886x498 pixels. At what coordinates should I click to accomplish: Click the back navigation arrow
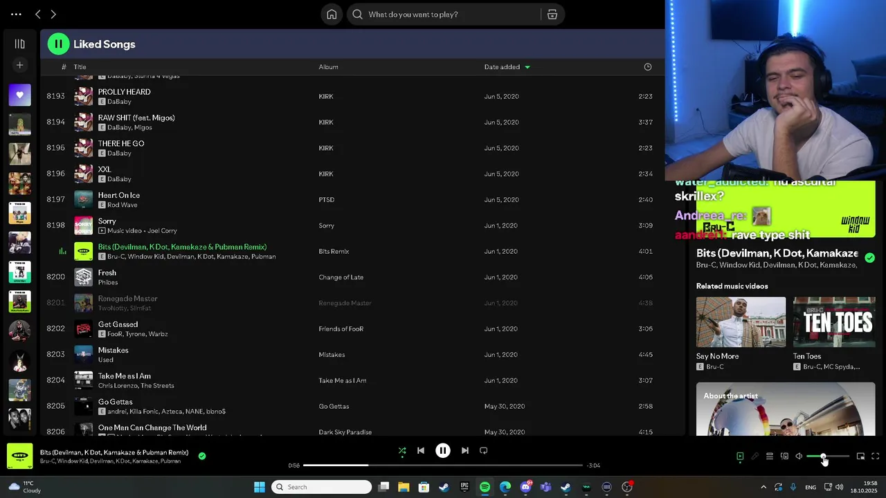point(38,15)
